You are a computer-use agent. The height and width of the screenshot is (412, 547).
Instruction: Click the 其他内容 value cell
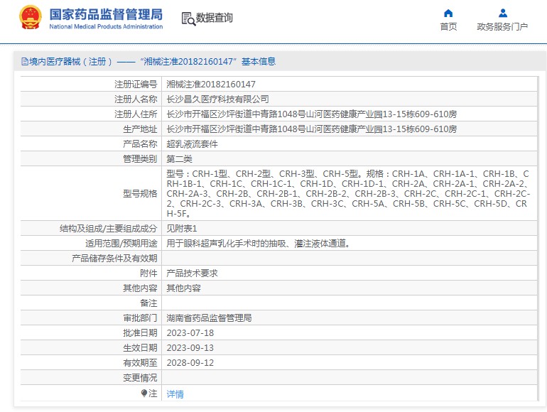coord(183,288)
